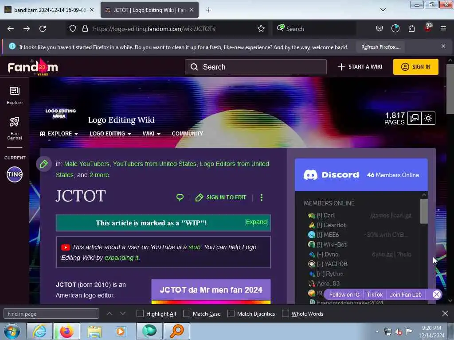Show hidden system tray icons arrow

tap(377, 332)
